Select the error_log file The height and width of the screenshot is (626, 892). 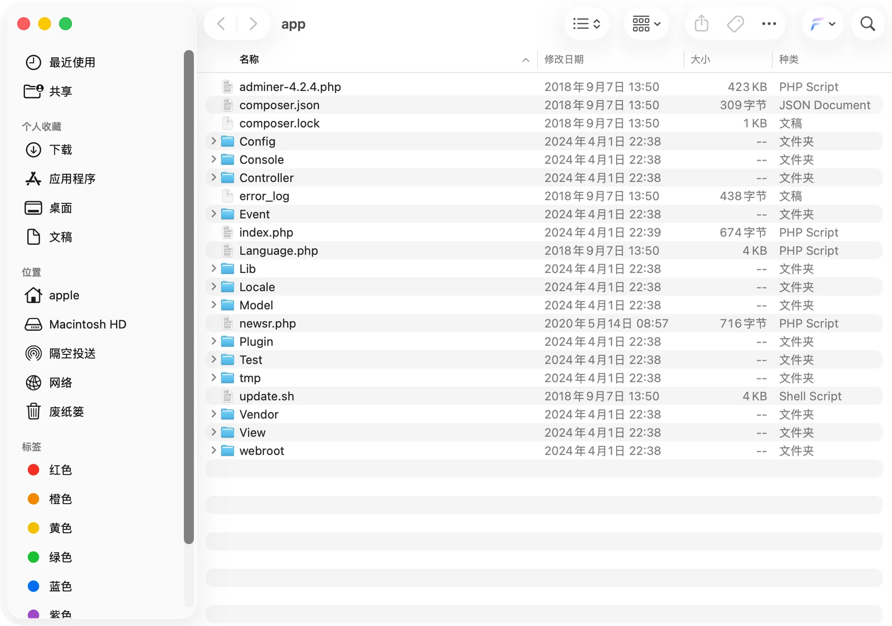(544, 196)
